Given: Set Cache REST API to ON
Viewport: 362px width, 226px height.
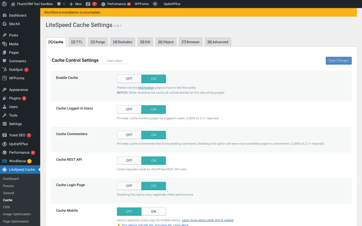Looking at the screenshot, I should click(154, 161).
